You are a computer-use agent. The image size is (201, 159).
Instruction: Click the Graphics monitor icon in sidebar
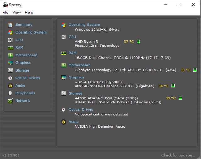coord(10,63)
